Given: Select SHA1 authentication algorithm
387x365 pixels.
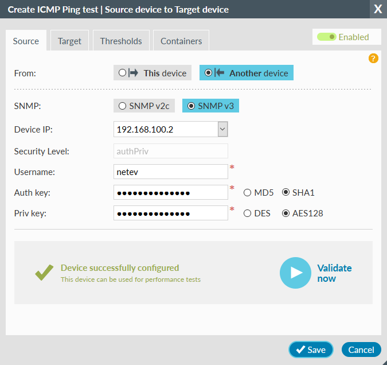Looking at the screenshot, I should click(x=286, y=192).
